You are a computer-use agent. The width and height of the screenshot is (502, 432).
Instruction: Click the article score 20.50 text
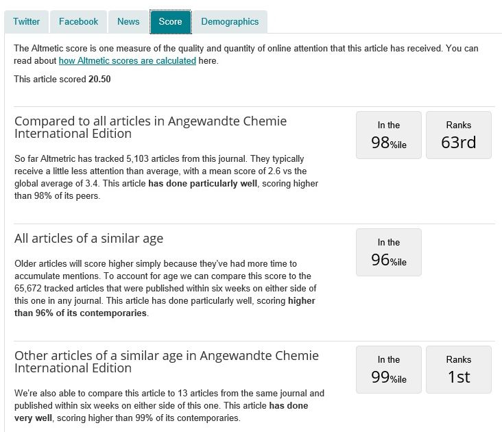point(99,79)
